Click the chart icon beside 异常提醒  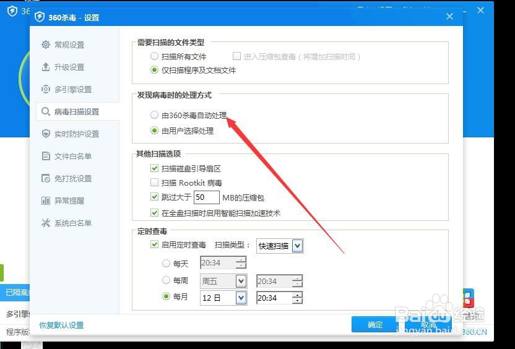pos(46,200)
